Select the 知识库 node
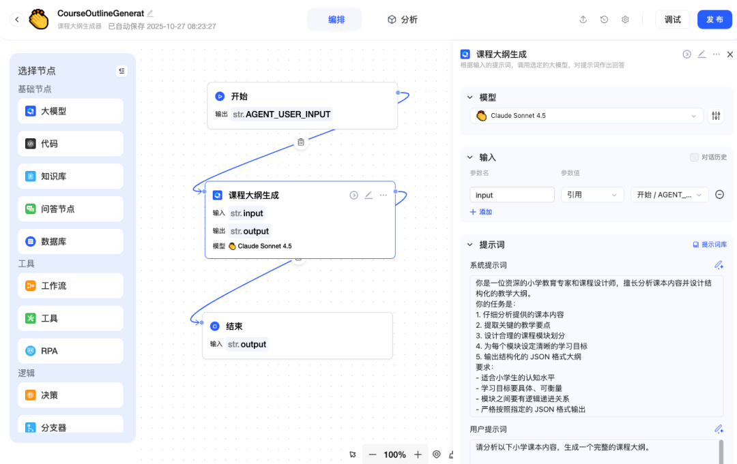 coord(70,176)
